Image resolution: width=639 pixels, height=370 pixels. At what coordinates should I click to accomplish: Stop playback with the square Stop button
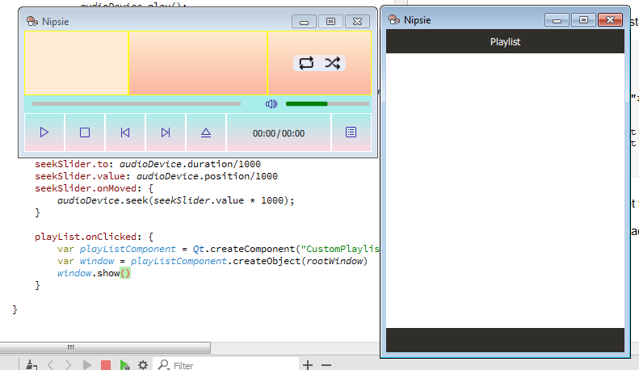tap(84, 132)
